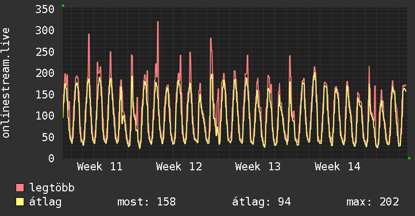Click the Week 14 axis label
415x216 pixels.
coord(337,167)
